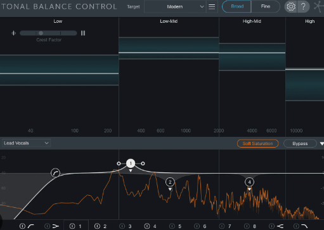Click the Bypass button
The image size is (324, 230).
click(300, 144)
